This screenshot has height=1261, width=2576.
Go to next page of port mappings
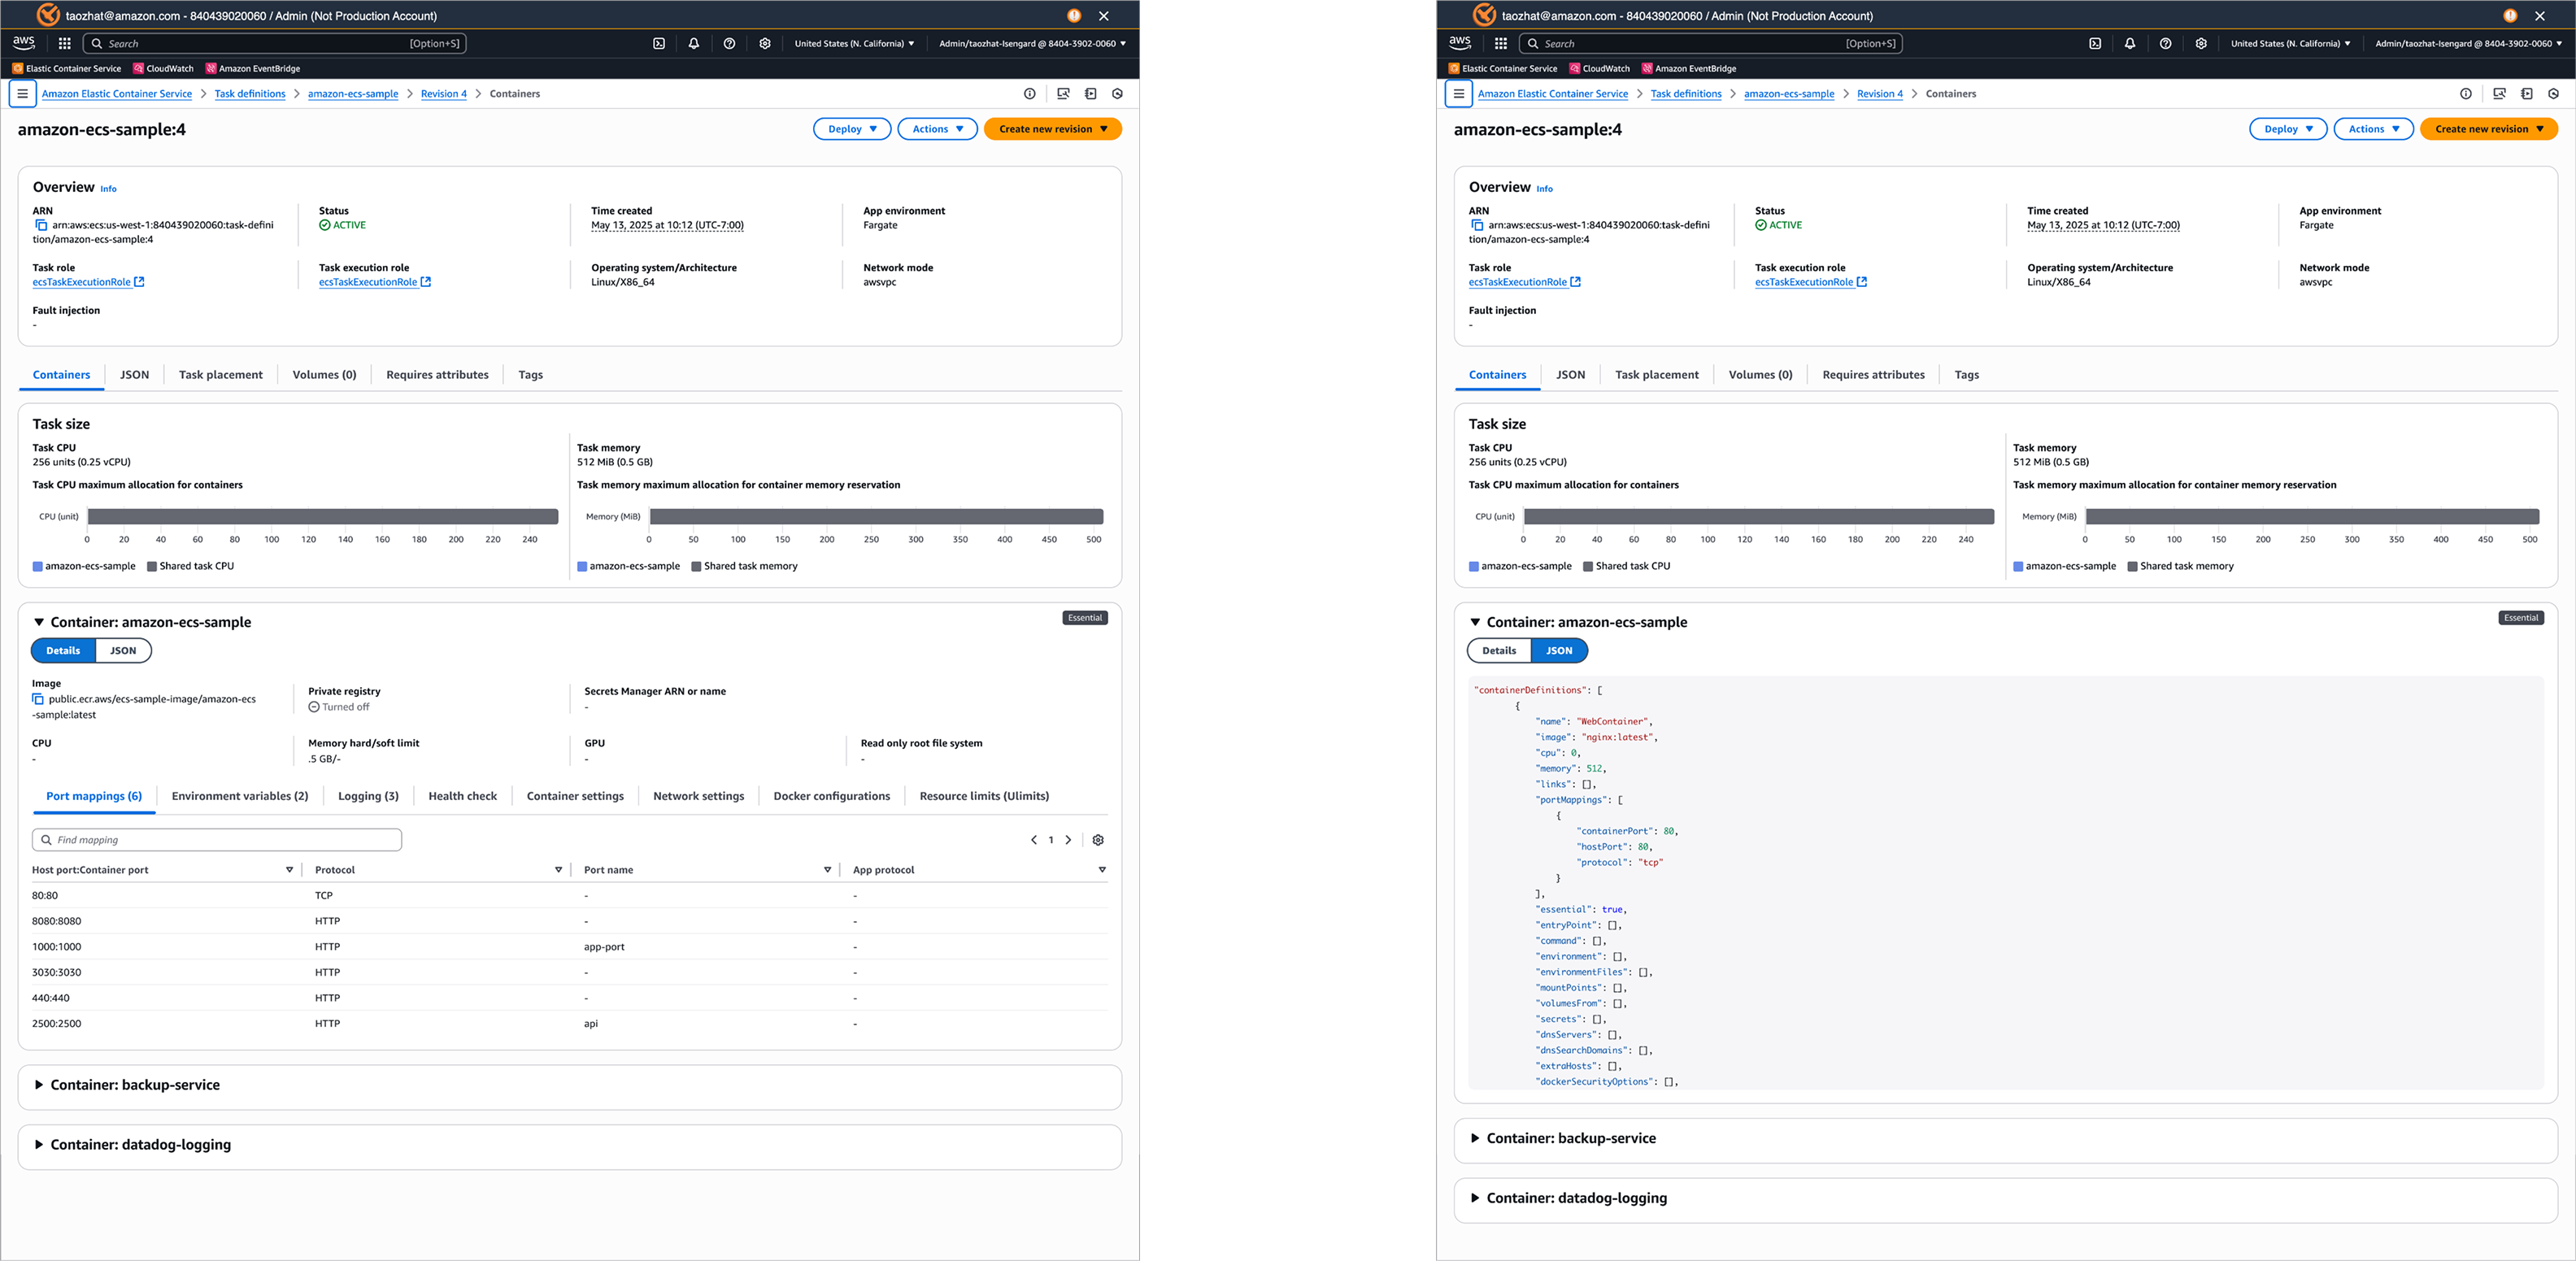[x=1068, y=840]
